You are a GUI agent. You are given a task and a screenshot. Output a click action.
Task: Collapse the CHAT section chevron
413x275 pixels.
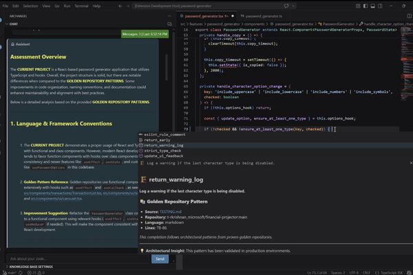[x=7, y=24]
